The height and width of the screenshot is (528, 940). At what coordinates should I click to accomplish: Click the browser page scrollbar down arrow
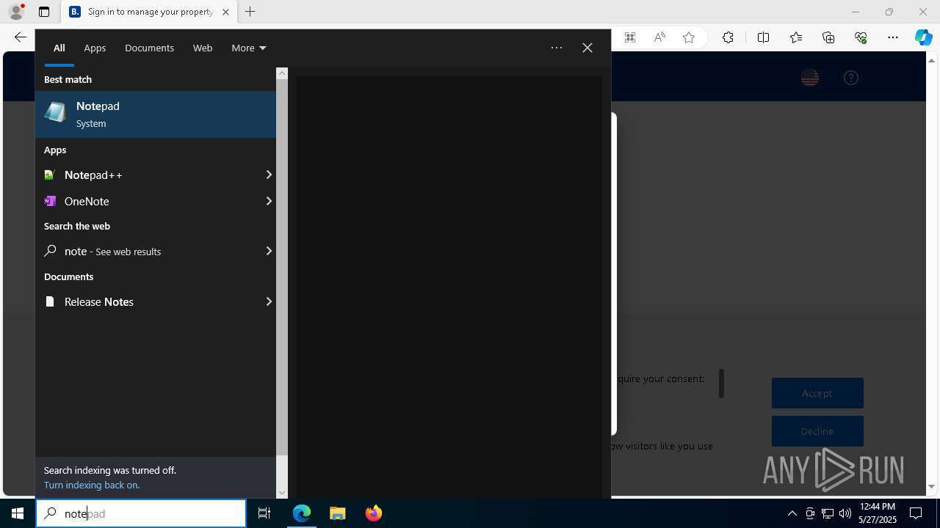pyautogui.click(x=932, y=486)
